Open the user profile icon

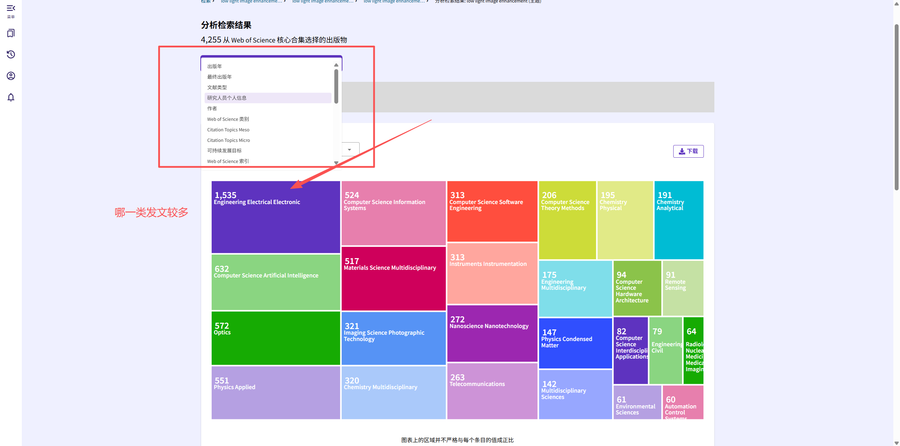(11, 76)
